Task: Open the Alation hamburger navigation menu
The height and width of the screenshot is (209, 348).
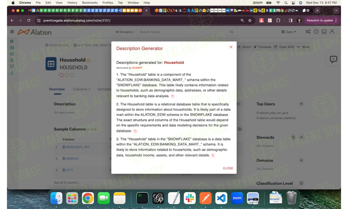Action: coord(12,32)
